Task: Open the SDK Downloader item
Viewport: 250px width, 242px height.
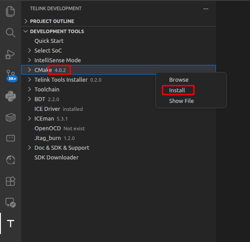Action: pyautogui.click(x=57, y=158)
